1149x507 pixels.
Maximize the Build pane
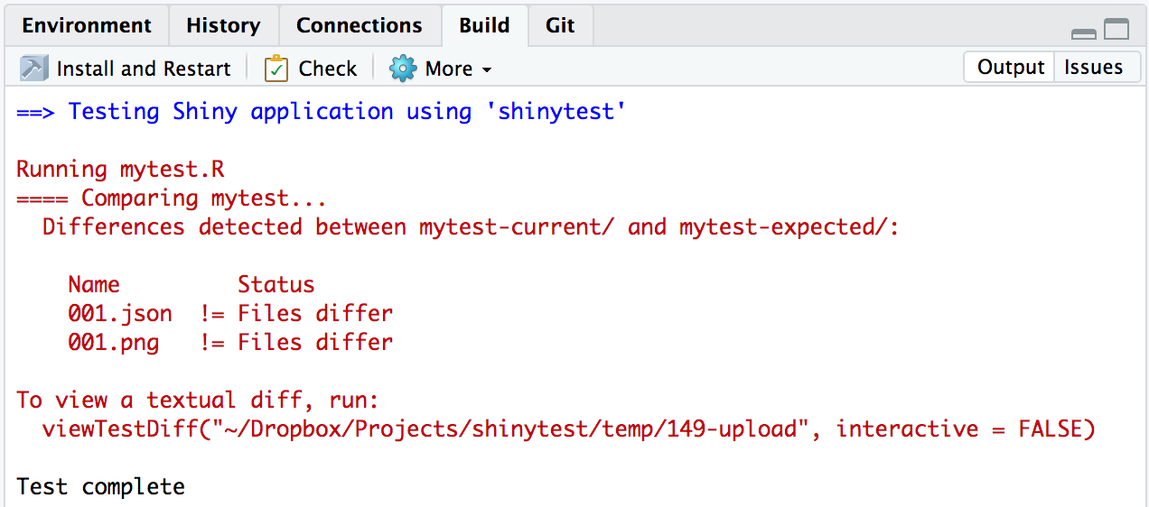(1116, 30)
